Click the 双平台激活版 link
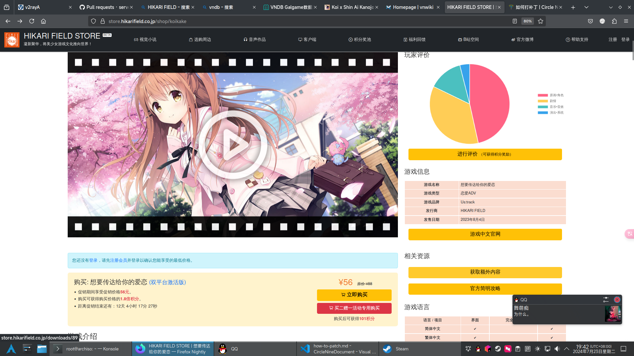 (167, 282)
